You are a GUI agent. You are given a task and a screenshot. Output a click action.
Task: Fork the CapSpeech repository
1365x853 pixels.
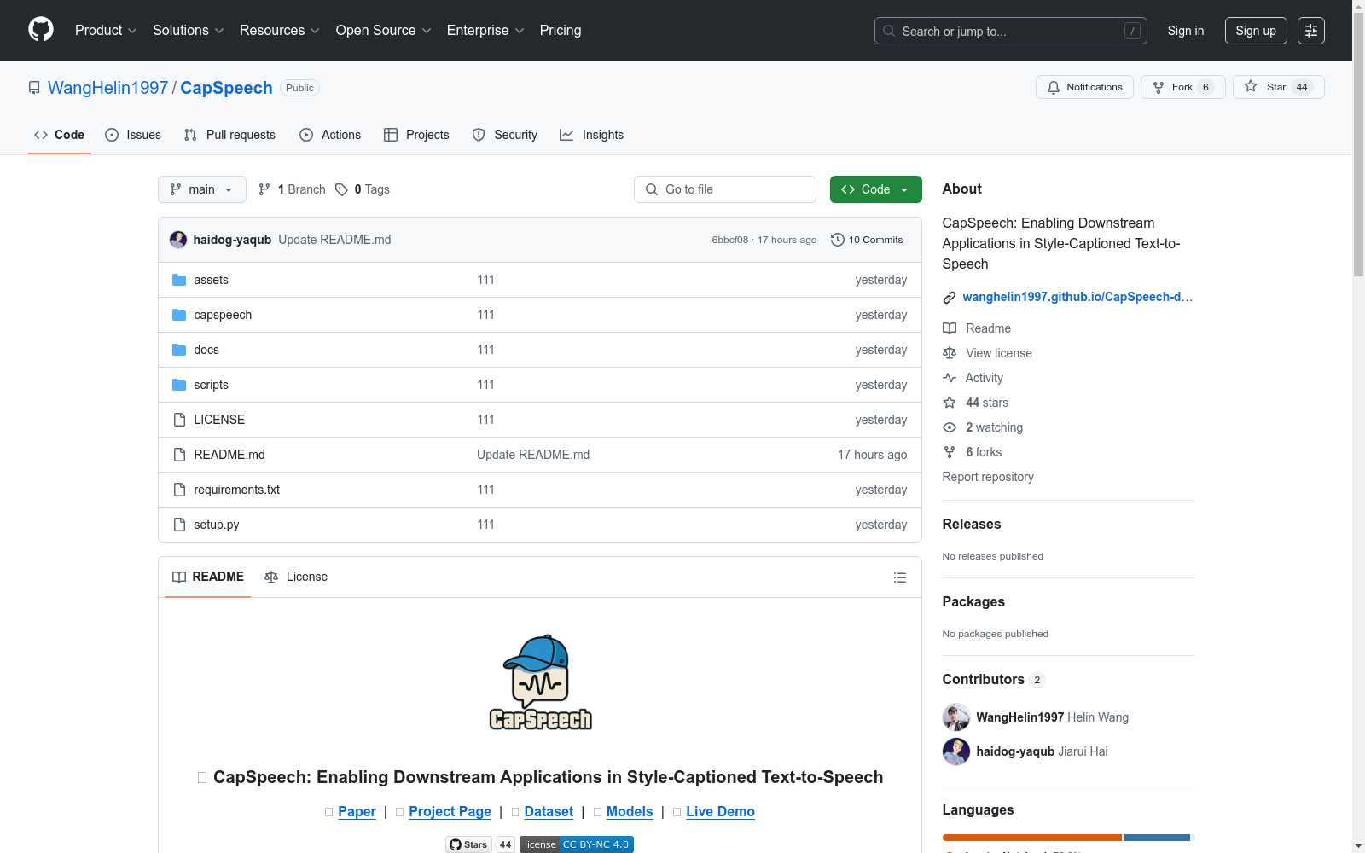1182,87
